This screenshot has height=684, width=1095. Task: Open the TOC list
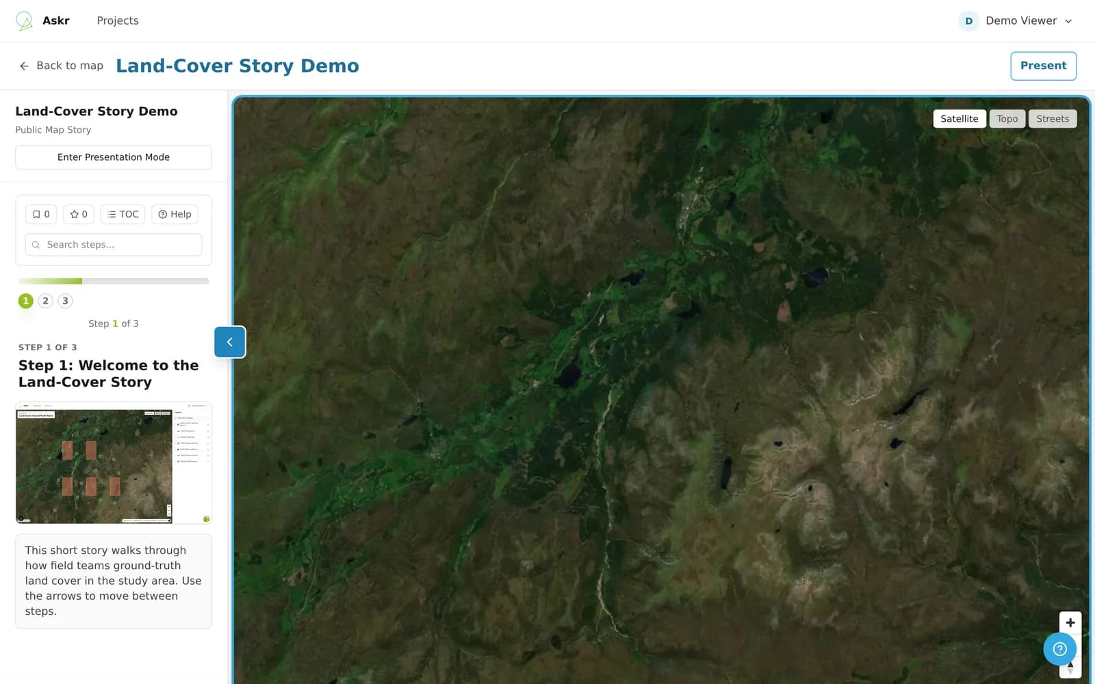[x=123, y=214]
